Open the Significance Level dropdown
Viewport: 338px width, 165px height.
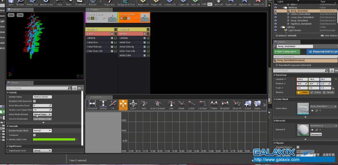(x=42, y=151)
